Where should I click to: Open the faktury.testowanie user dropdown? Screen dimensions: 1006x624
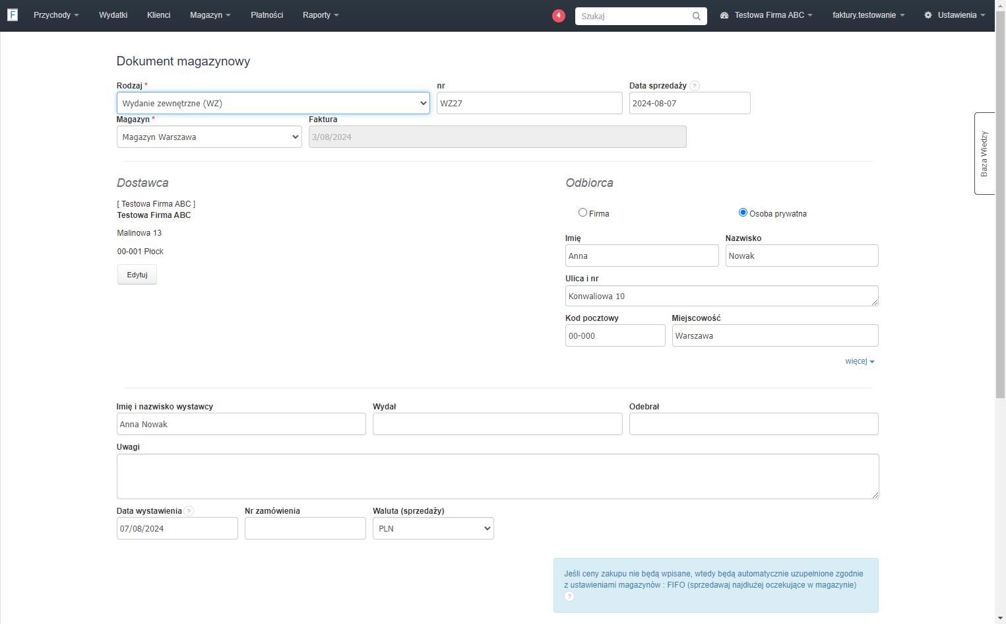click(x=868, y=15)
